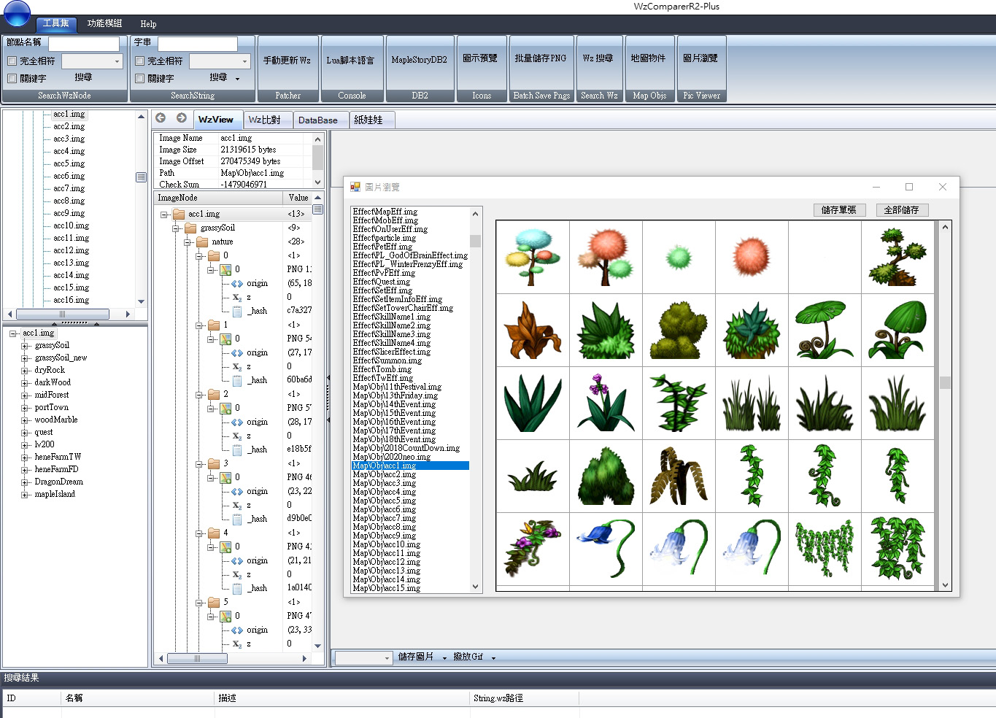Click the 節點名稱 text input field
Screen dimensions: 996x718
coord(84,44)
